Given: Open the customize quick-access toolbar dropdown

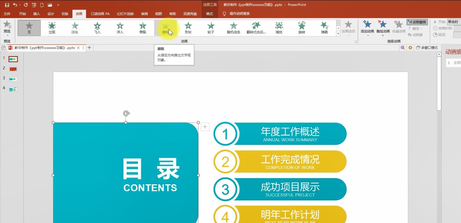Looking at the screenshot, I should (x=58, y=5).
